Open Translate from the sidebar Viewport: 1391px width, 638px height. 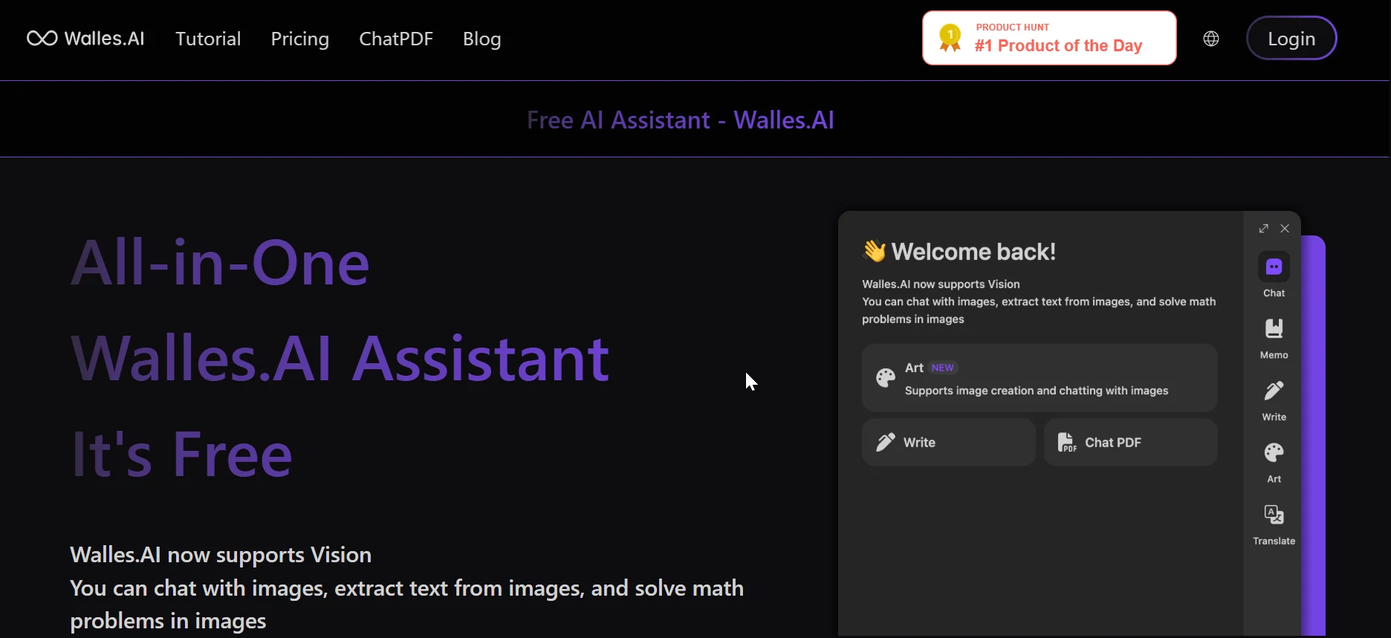coord(1274,524)
